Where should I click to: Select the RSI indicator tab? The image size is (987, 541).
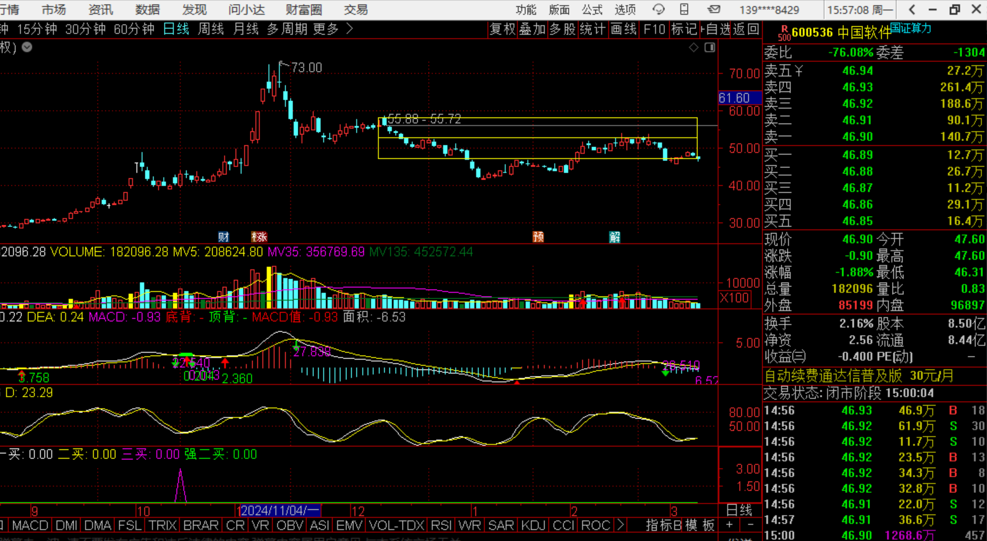click(441, 525)
